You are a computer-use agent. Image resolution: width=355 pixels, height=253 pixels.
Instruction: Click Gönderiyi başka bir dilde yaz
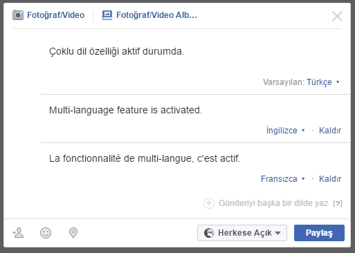[x=273, y=203]
